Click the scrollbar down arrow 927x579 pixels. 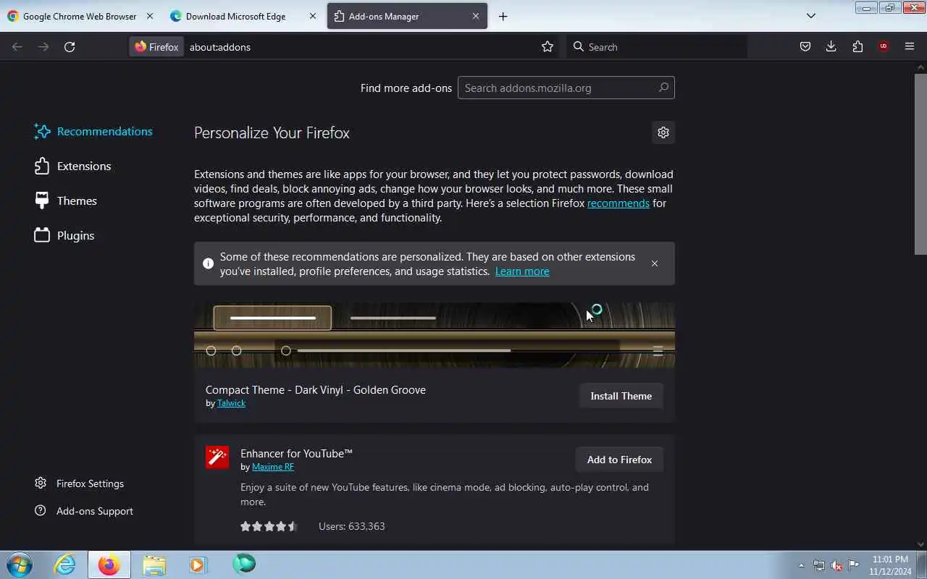(x=920, y=544)
